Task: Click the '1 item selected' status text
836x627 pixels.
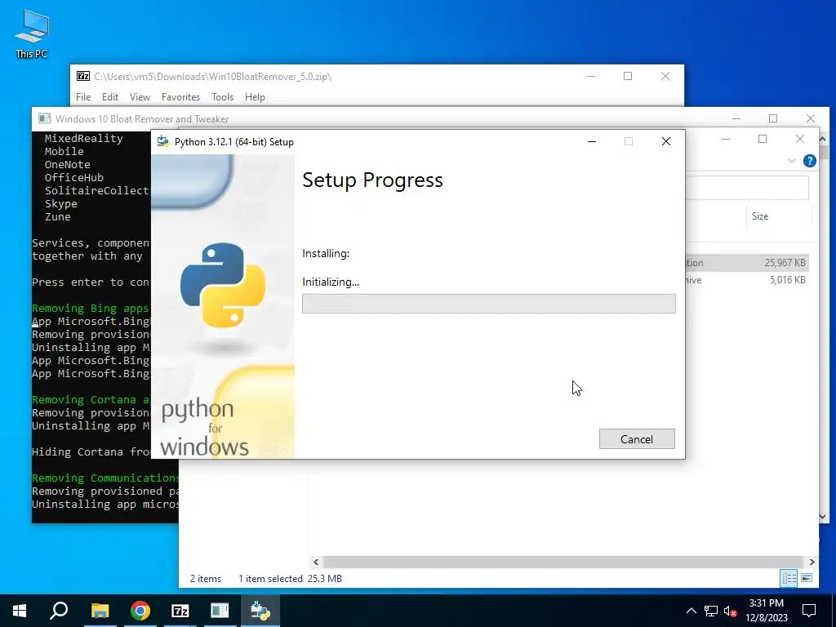Action: (270, 579)
